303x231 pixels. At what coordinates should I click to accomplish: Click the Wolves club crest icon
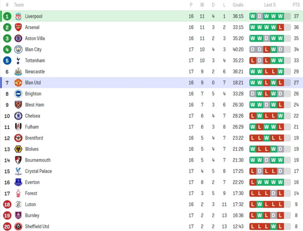click(x=18, y=149)
